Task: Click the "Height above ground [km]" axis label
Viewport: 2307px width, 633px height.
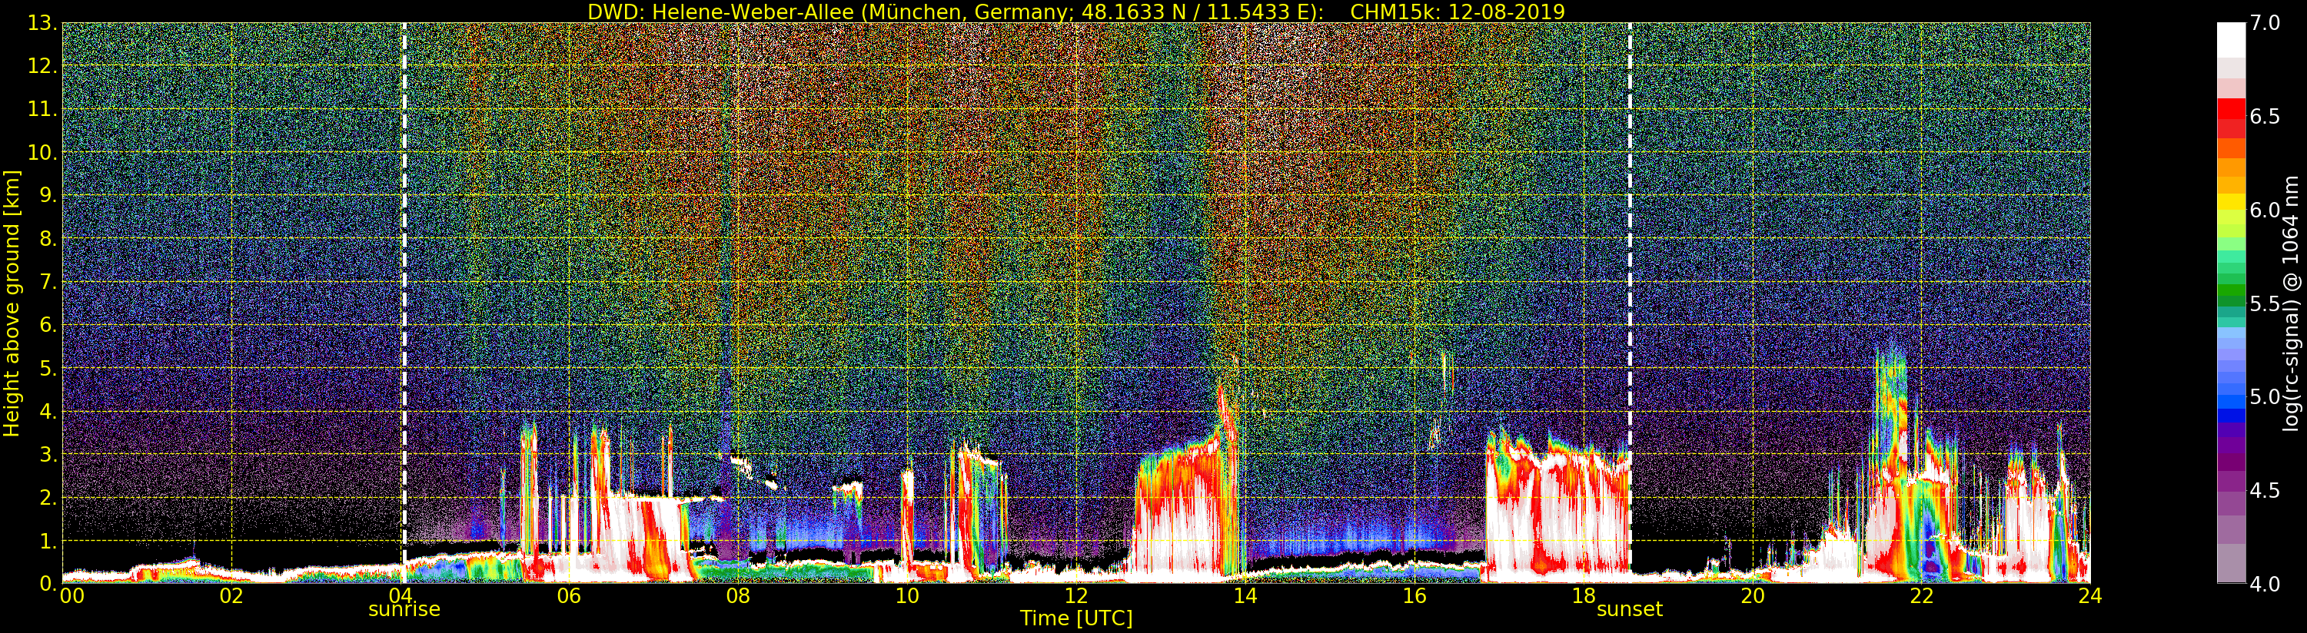Action: [x=12, y=303]
